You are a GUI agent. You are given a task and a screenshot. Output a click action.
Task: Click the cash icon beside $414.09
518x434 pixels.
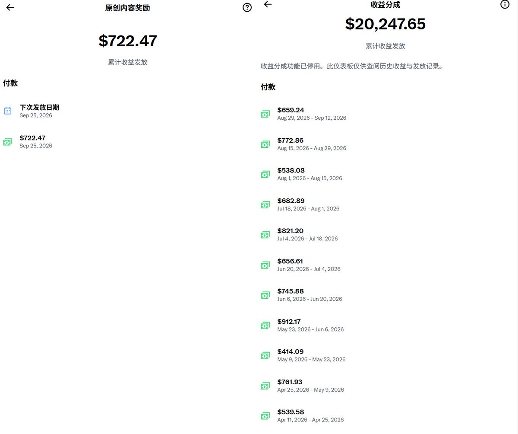[265, 355]
